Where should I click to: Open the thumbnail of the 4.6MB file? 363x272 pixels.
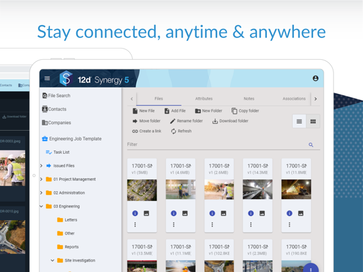click(181, 189)
